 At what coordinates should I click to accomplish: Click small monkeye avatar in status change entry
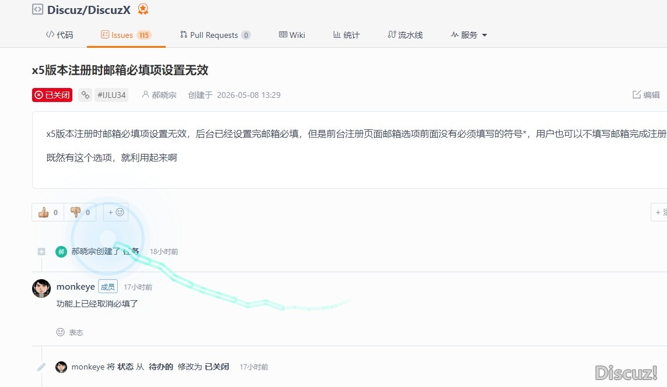click(61, 367)
